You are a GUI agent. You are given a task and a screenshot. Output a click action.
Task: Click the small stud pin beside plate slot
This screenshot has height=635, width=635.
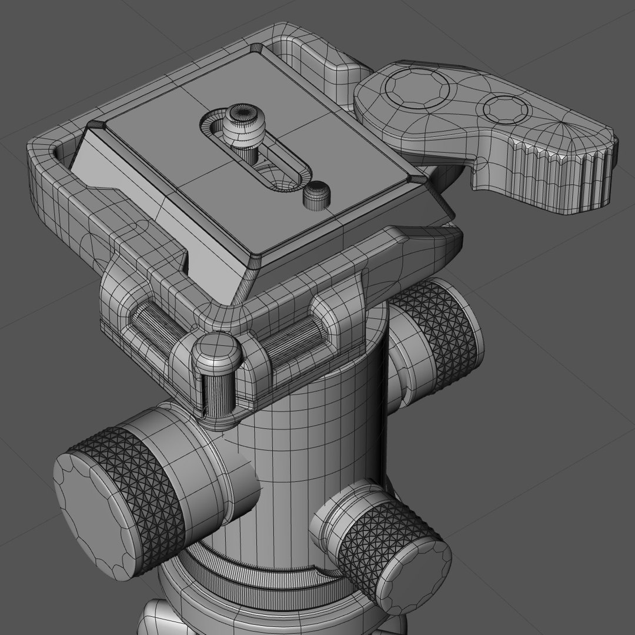tap(317, 195)
